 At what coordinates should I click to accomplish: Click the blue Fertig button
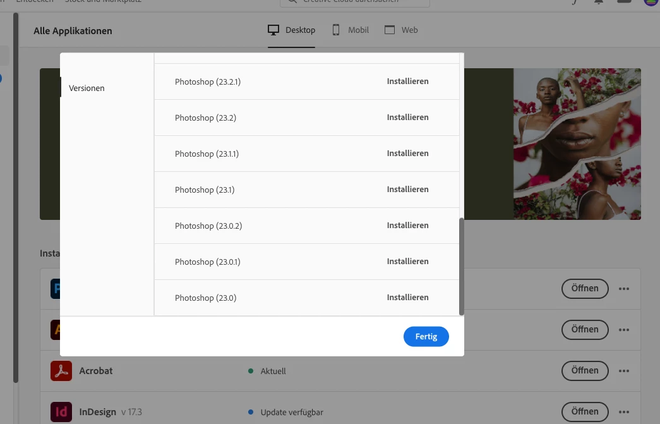click(x=426, y=336)
